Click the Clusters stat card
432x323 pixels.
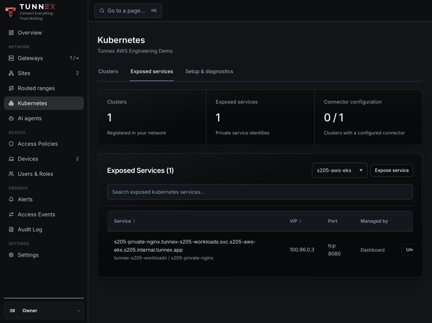(152, 117)
